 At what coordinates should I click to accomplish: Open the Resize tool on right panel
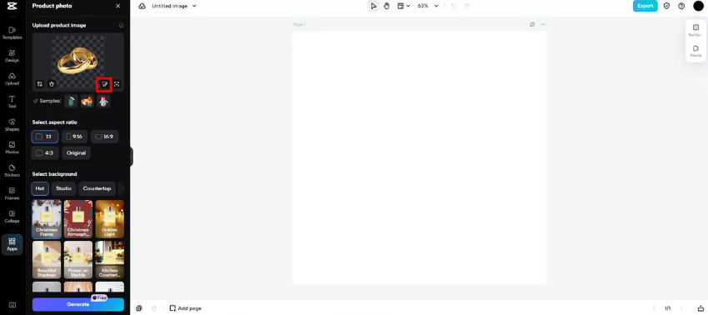pyautogui.click(x=696, y=51)
